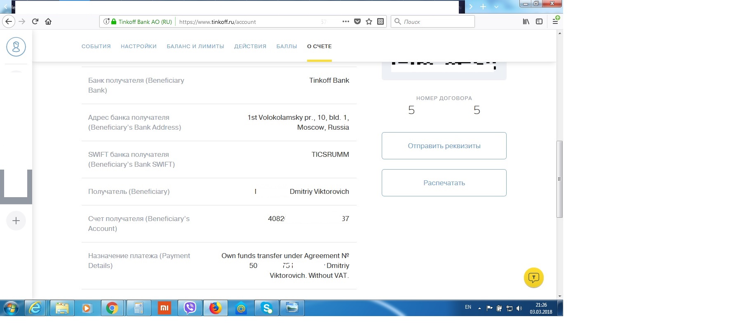Image resolution: width=742 pixels, height=326 pixels.
Task: Open the volume control in the system tray
Action: pyautogui.click(x=519, y=308)
